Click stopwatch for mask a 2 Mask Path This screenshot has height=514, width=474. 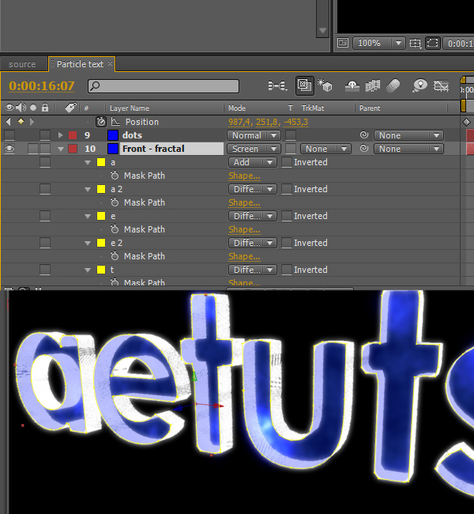click(x=115, y=202)
